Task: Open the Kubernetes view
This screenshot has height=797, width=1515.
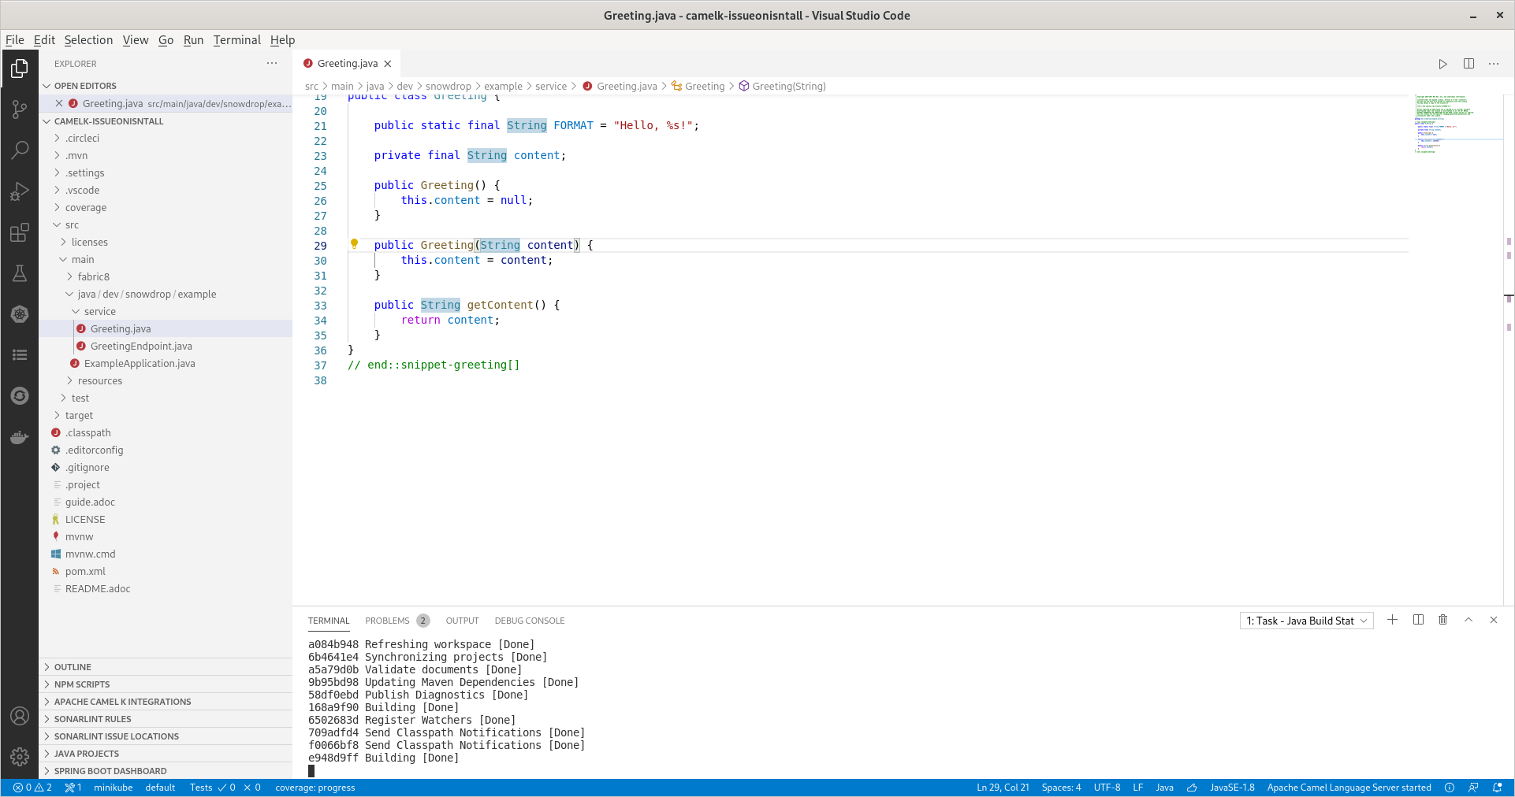Action: [20, 314]
